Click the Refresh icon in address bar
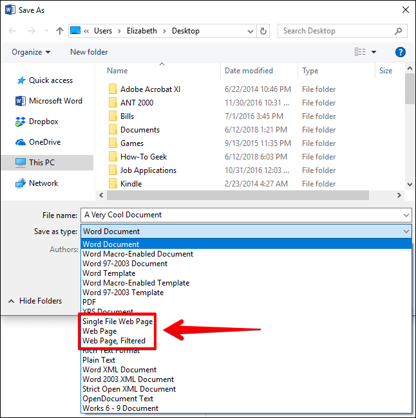 (x=263, y=31)
